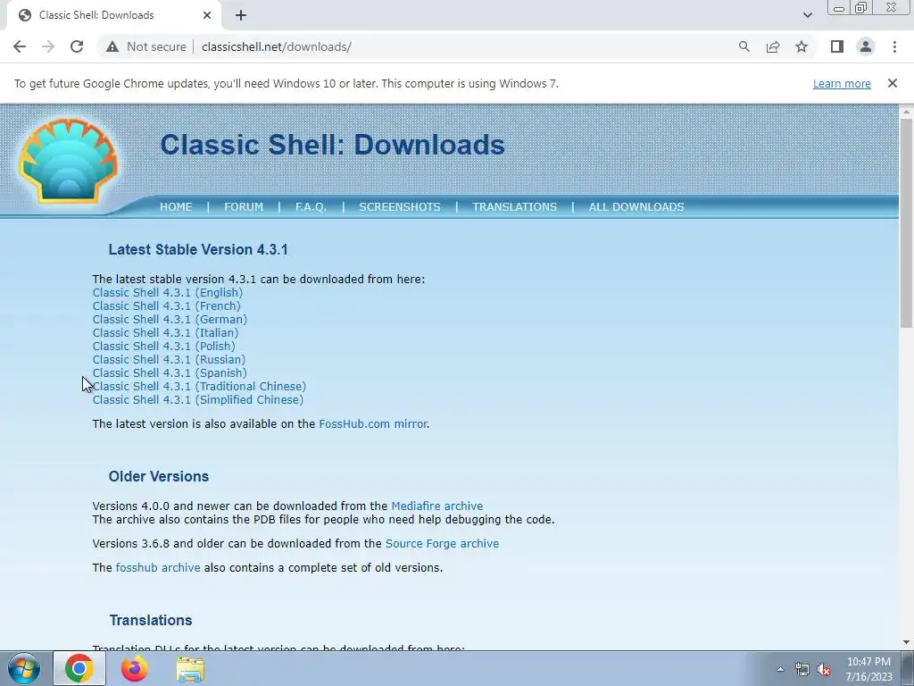Toggle the Chrome side panel icon

click(x=837, y=46)
